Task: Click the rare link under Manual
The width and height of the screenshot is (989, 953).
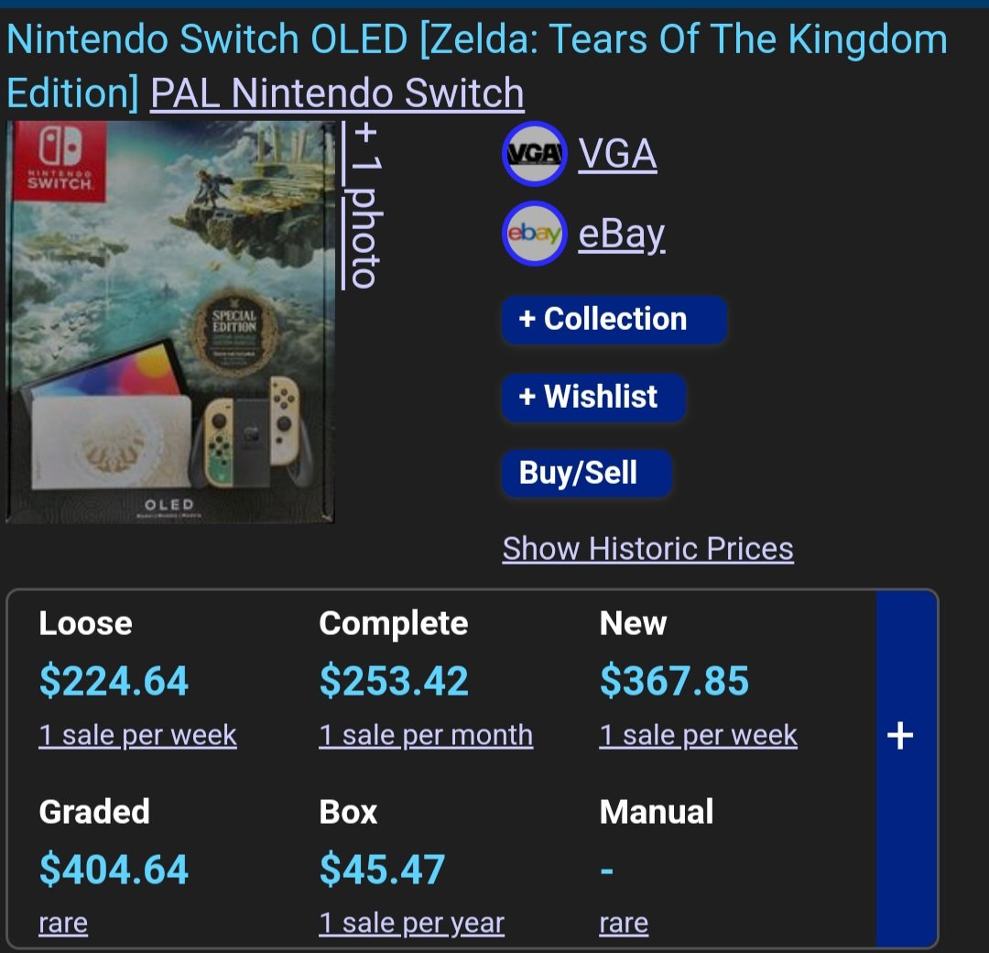Action: [x=624, y=923]
